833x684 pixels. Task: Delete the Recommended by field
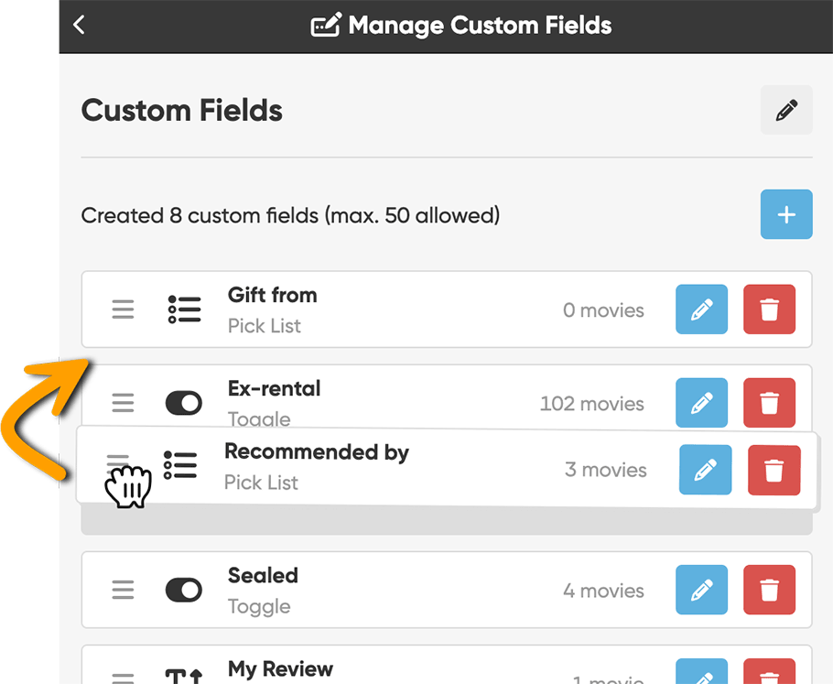(x=773, y=470)
